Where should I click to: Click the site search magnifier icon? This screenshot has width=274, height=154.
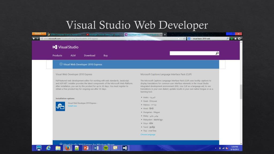[x=217, y=53]
